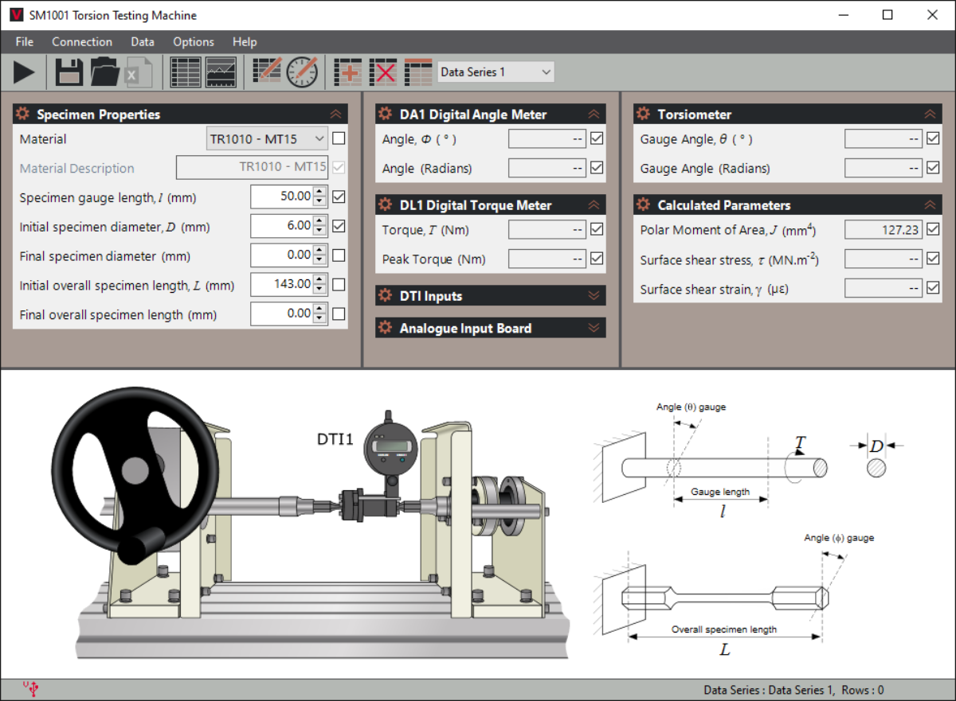This screenshot has height=701, width=956.
Task: Expand the DTI Inputs panel
Action: coord(490,296)
